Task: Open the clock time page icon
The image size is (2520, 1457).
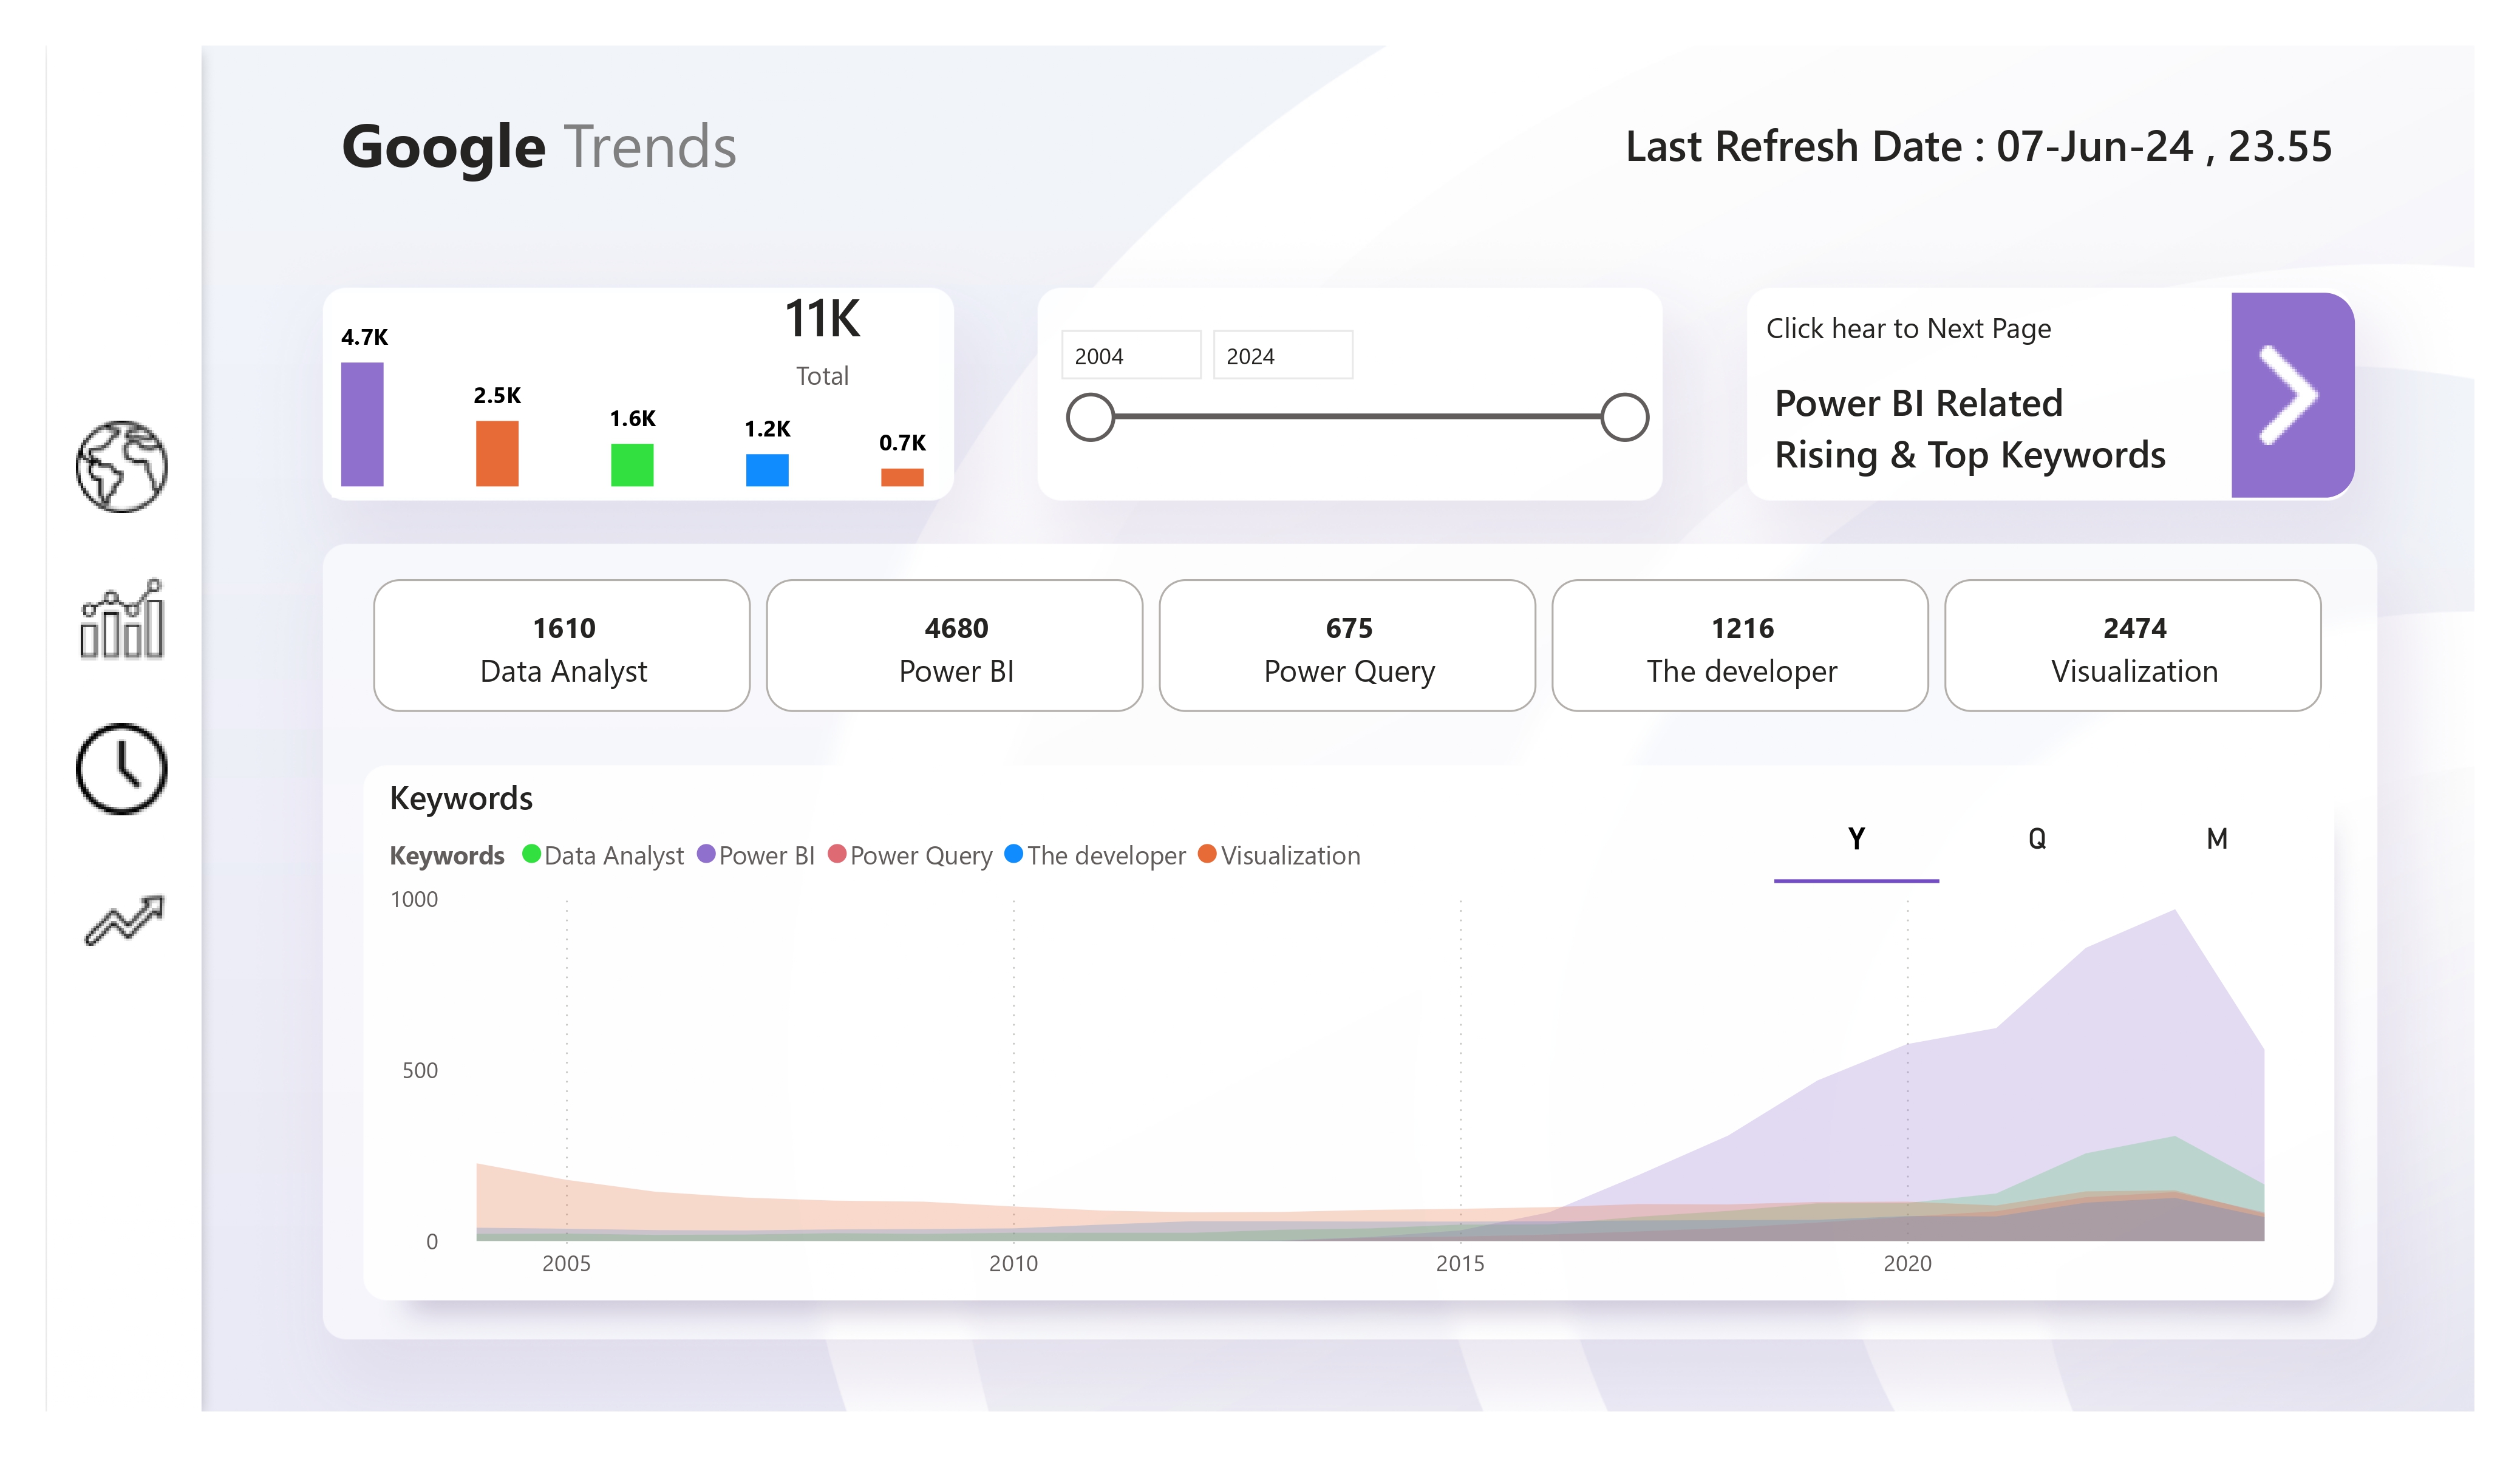Action: [122, 769]
